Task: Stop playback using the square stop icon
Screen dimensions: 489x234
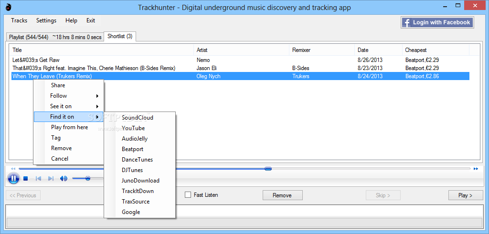Action: click(26, 179)
